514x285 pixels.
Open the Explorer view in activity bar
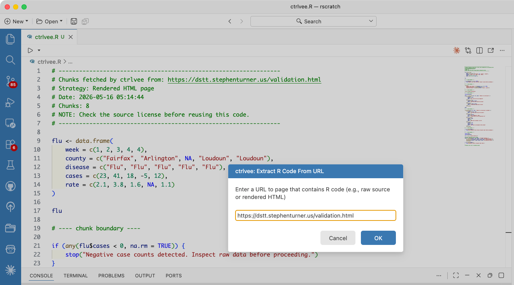pyautogui.click(x=10, y=39)
